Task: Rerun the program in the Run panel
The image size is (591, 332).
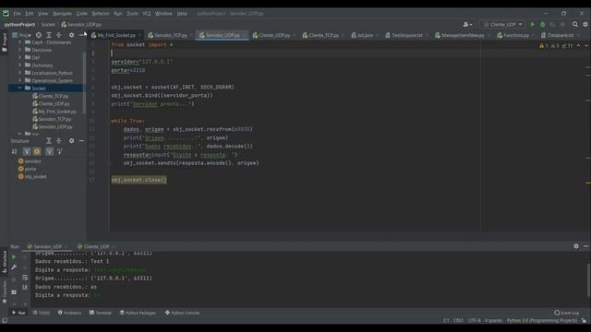Action: click(x=14, y=257)
